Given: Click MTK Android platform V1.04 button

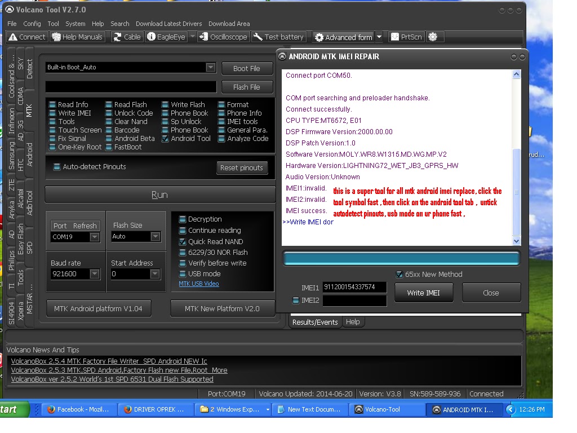Looking at the screenshot, I should click(98, 308).
